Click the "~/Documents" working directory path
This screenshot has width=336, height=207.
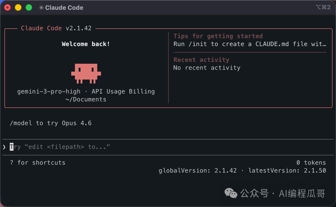(86, 99)
